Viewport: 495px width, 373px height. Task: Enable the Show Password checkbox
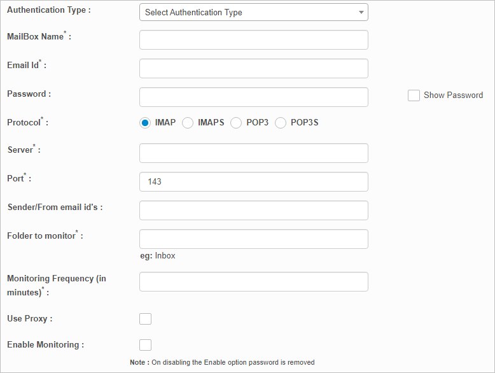414,95
